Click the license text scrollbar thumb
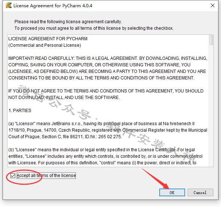The width and height of the screenshot is (221, 210). [x=211, y=40]
